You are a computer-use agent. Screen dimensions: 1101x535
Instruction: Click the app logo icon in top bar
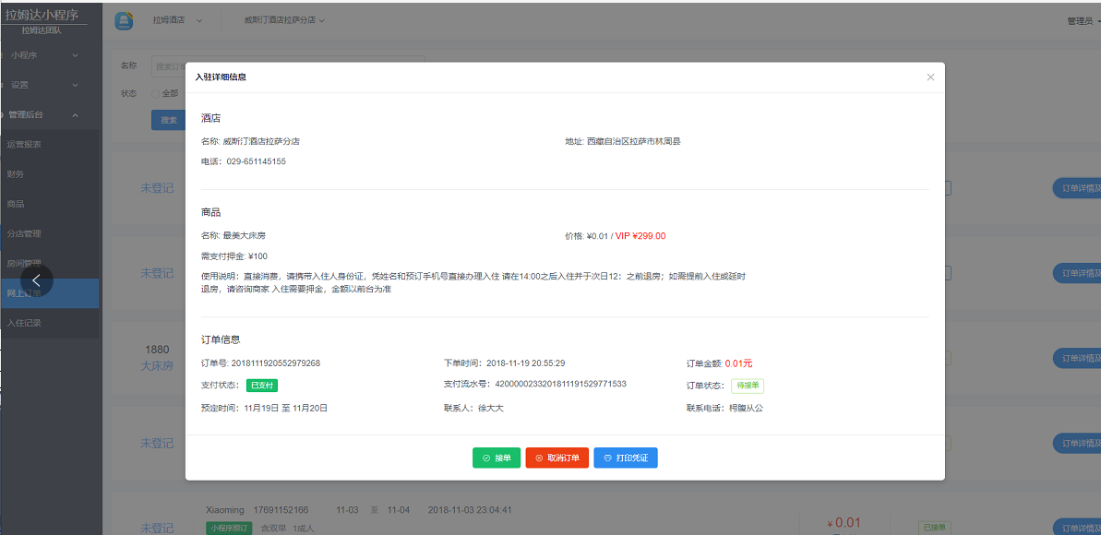pyautogui.click(x=124, y=21)
